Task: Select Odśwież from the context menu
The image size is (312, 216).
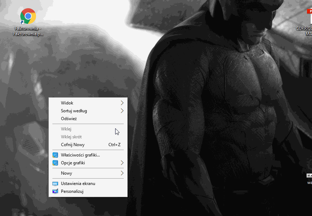Action: [68, 118]
